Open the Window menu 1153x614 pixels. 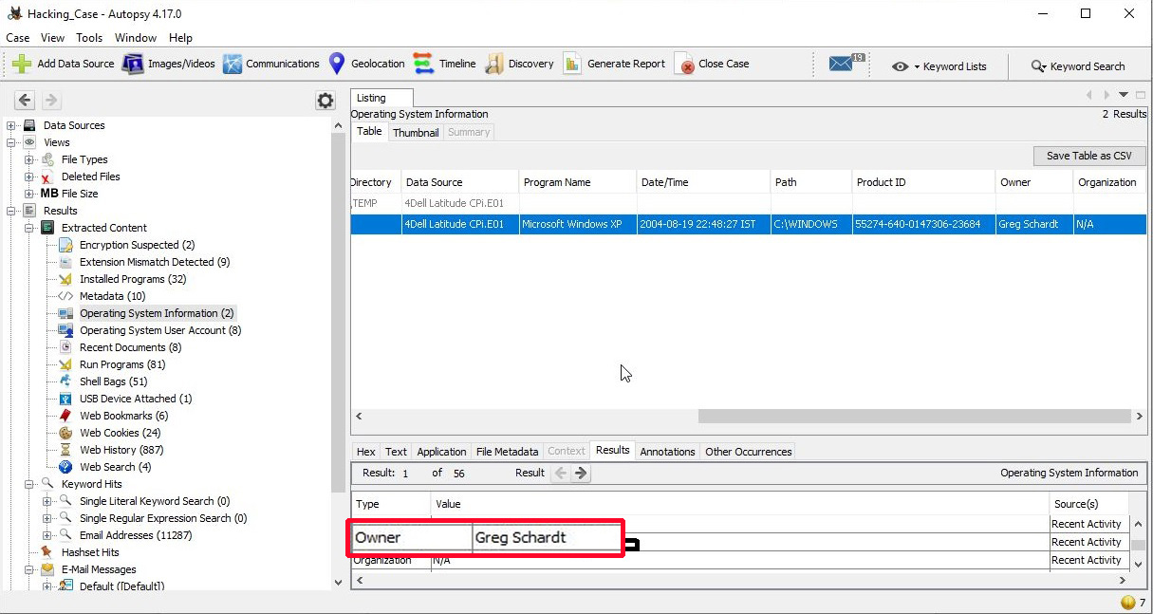pyautogui.click(x=136, y=38)
